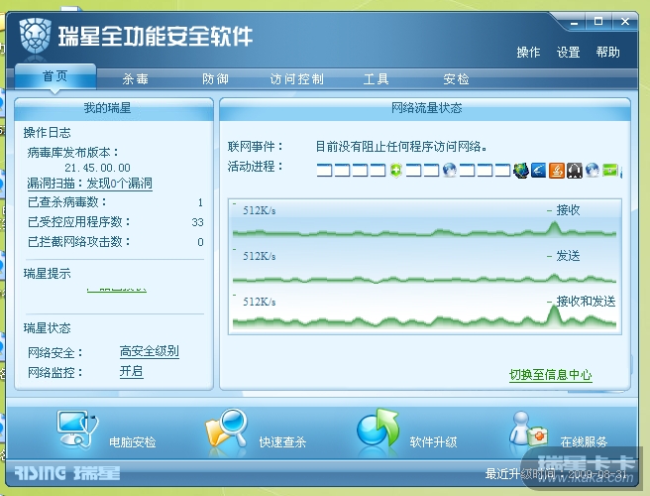Switch to the 首页 tab
The height and width of the screenshot is (496, 650).
point(55,76)
